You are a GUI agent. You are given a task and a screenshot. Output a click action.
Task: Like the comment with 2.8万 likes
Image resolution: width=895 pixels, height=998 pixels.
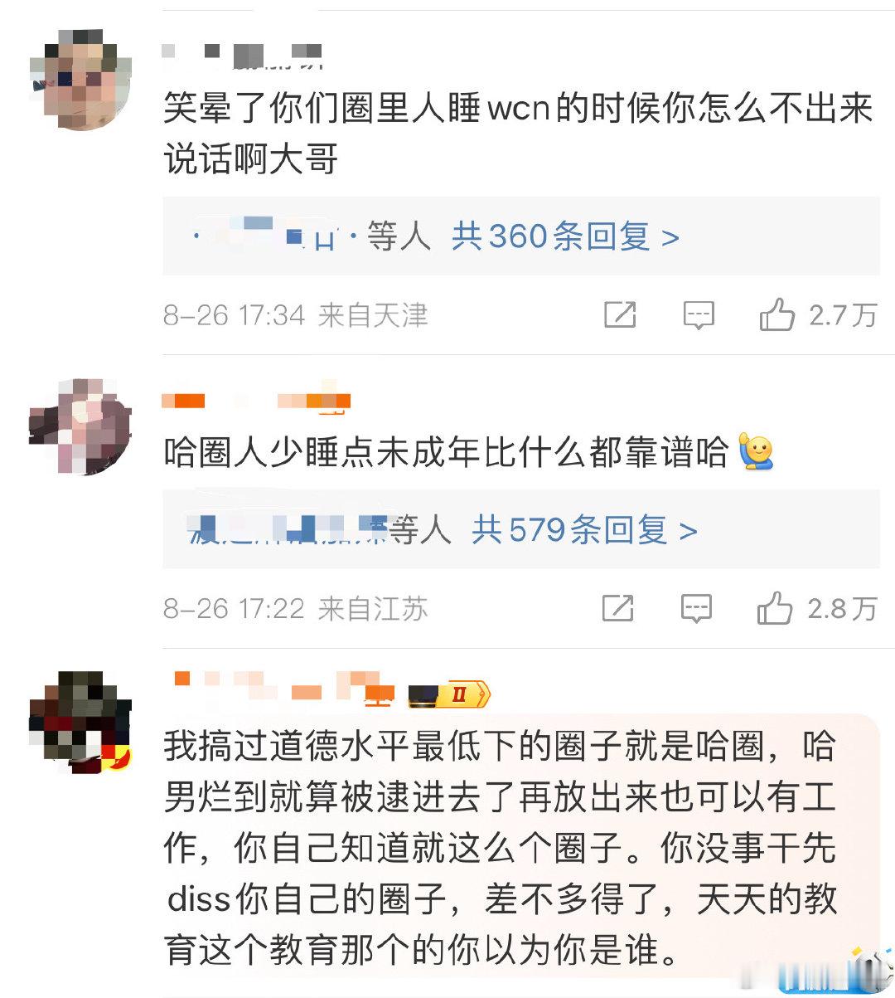pyautogui.click(x=775, y=608)
